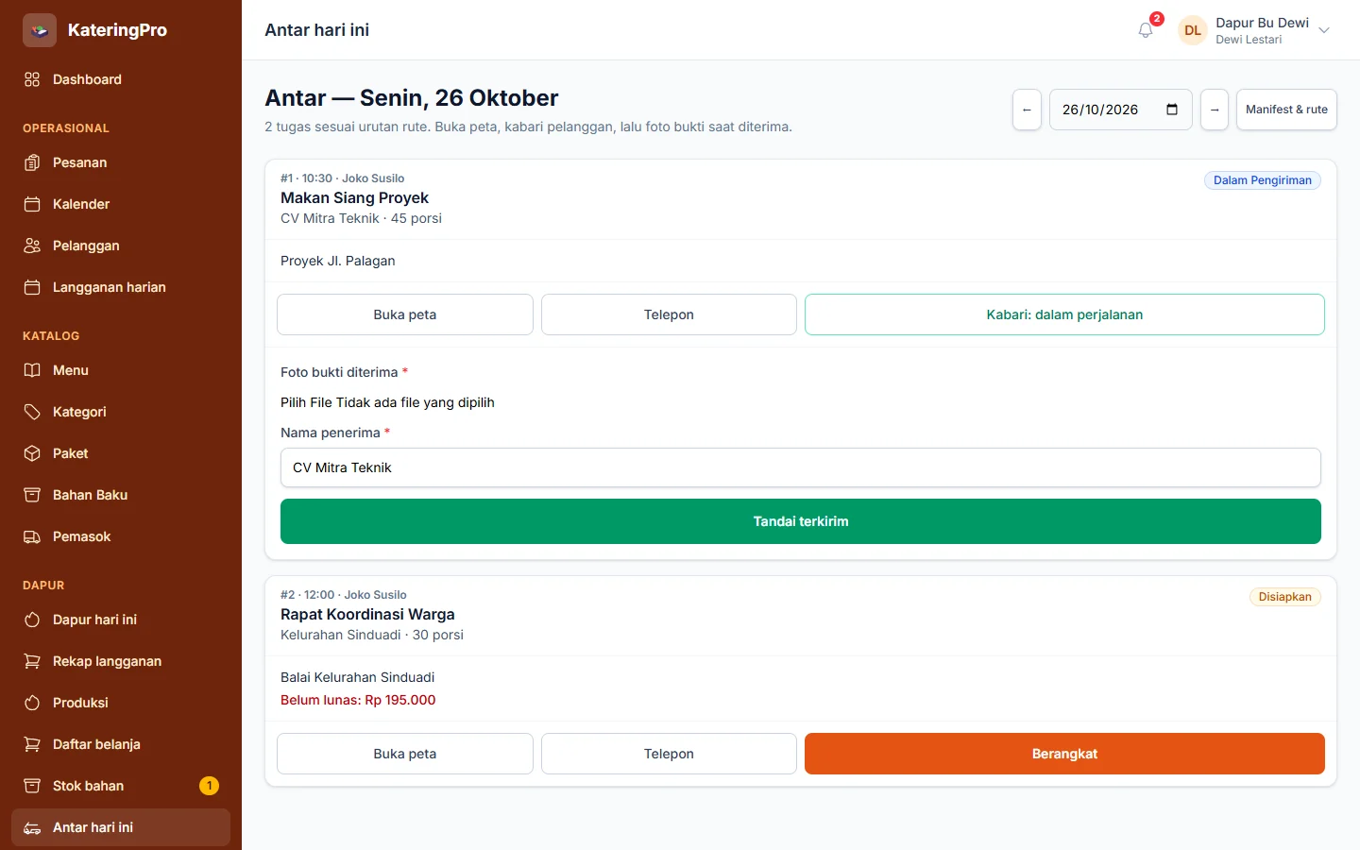The height and width of the screenshot is (850, 1360).
Task: Click the Stok bahan icon
Action: tap(32, 786)
